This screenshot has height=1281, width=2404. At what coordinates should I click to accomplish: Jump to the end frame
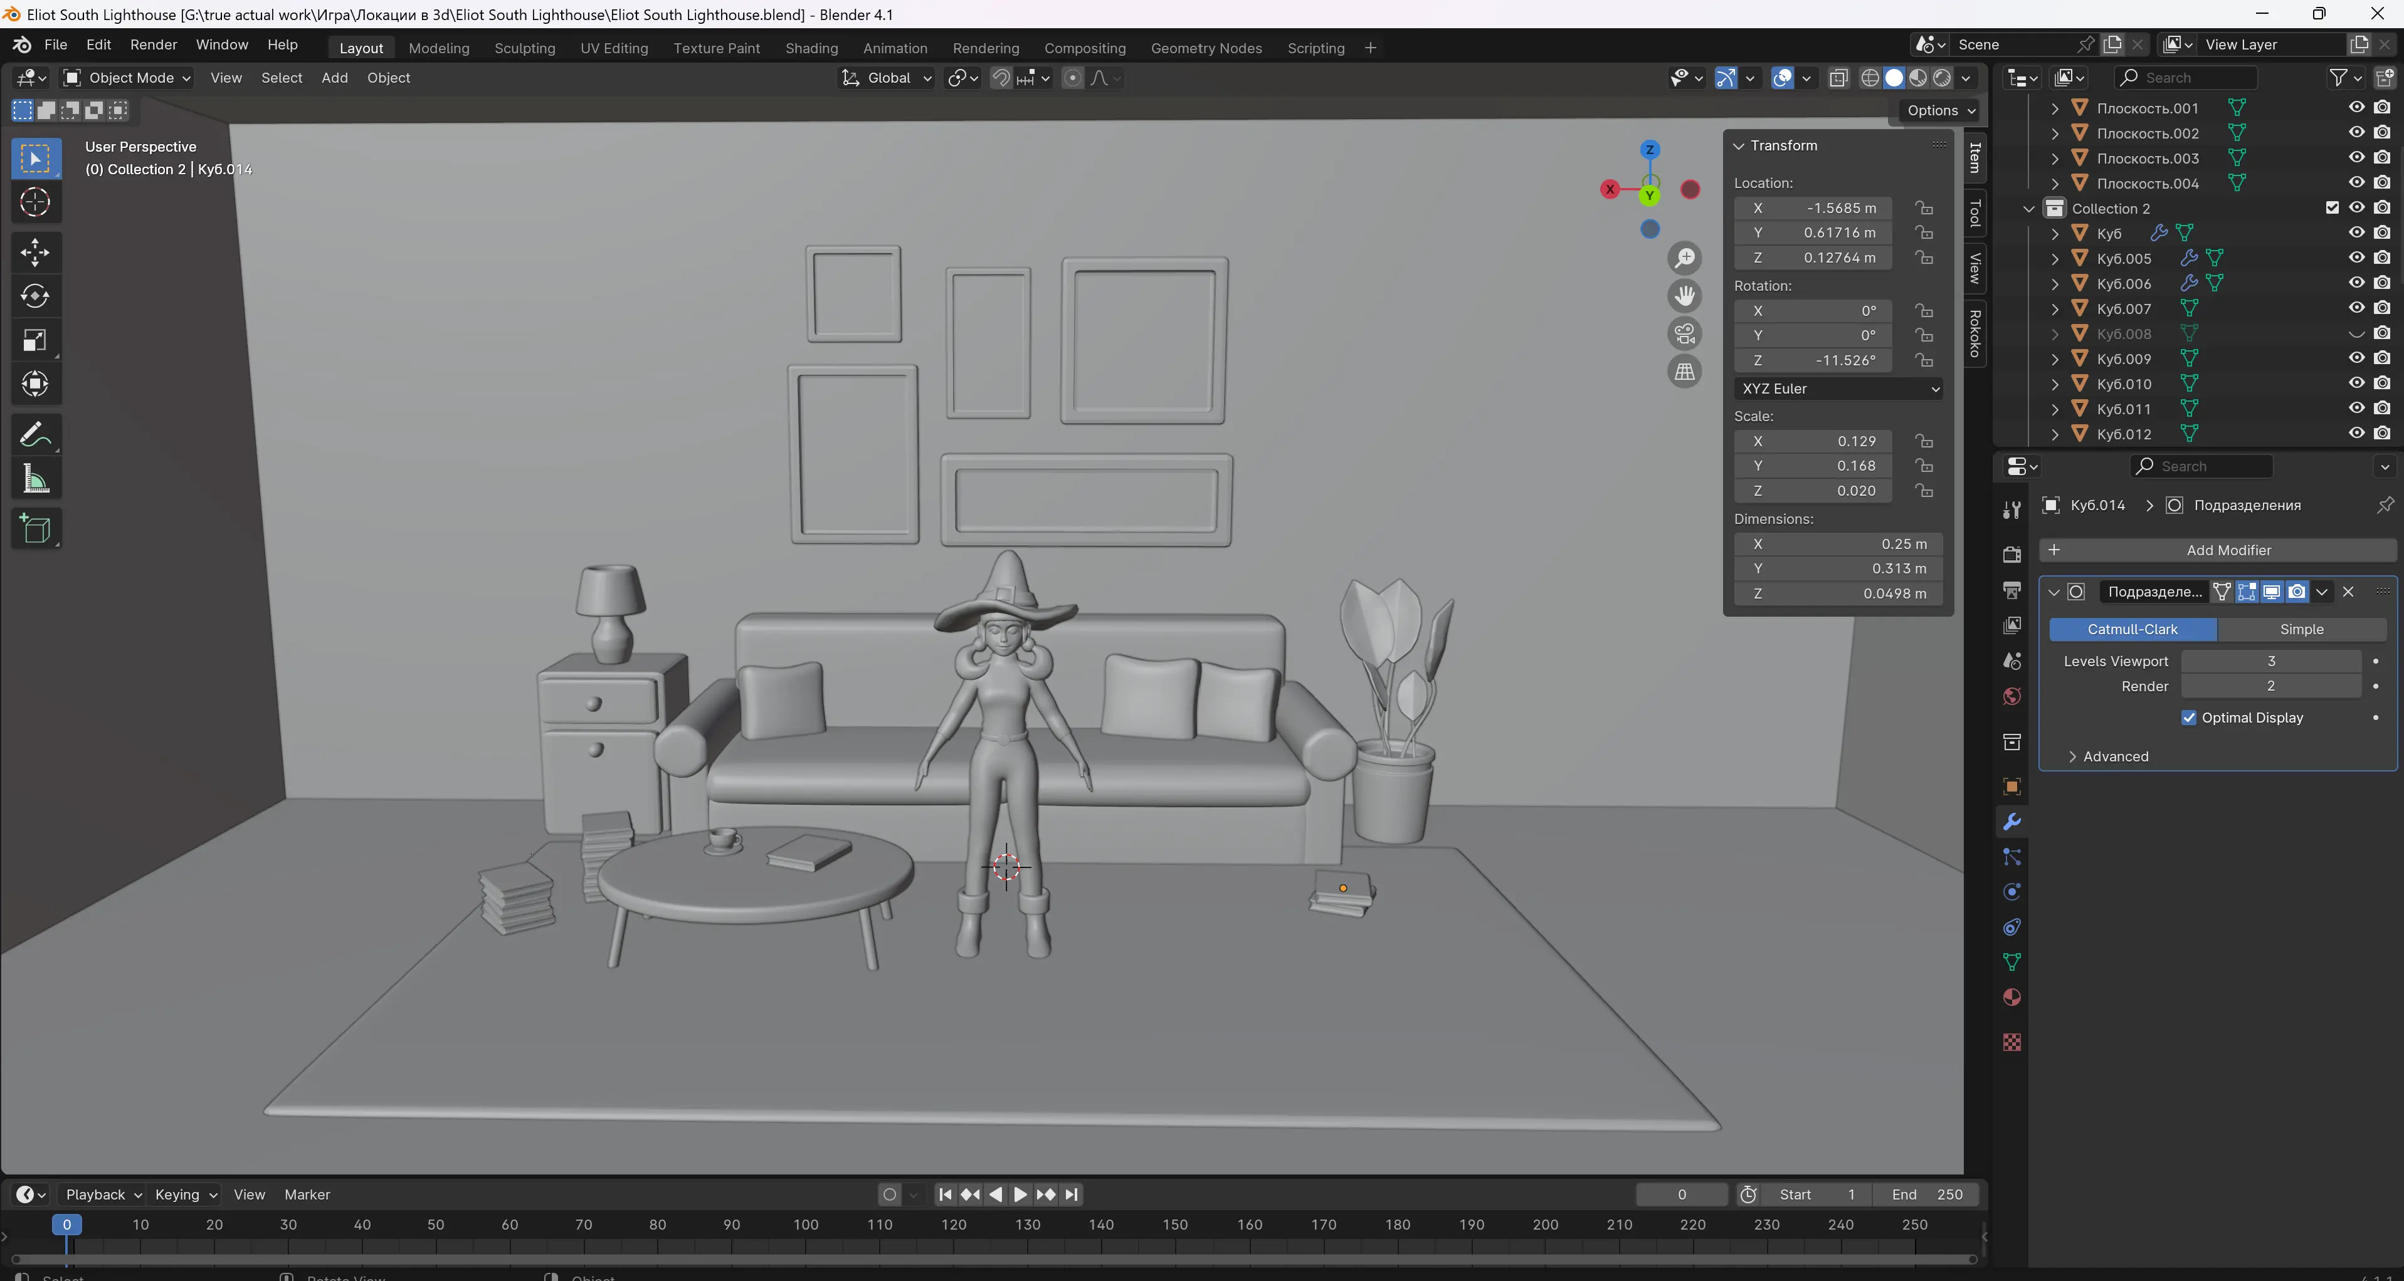(1072, 1195)
